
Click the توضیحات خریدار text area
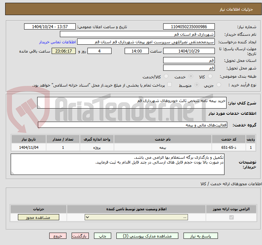pos(117,164)
